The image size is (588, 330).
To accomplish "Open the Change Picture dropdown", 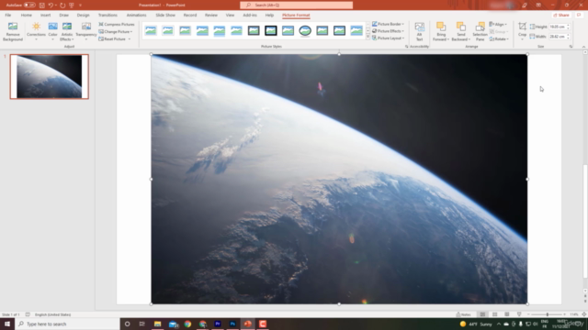I will pyautogui.click(x=116, y=32).
